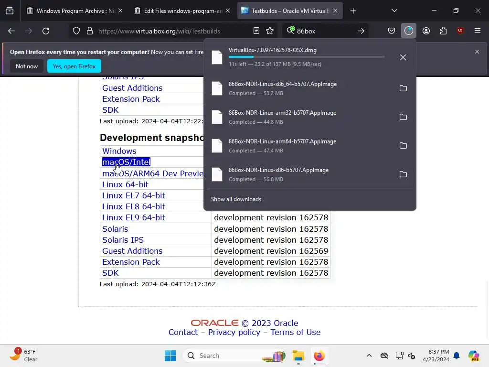Bookmark this page with the star
The image size is (489, 367).
(270, 31)
